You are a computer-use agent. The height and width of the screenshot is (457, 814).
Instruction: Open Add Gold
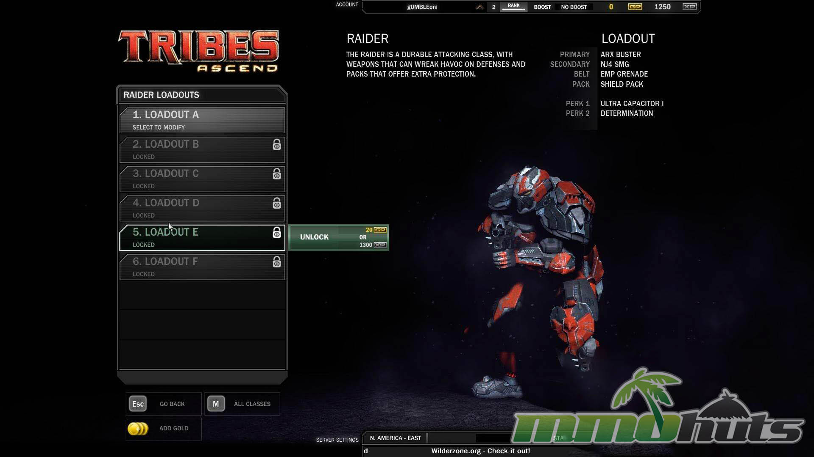(173, 429)
